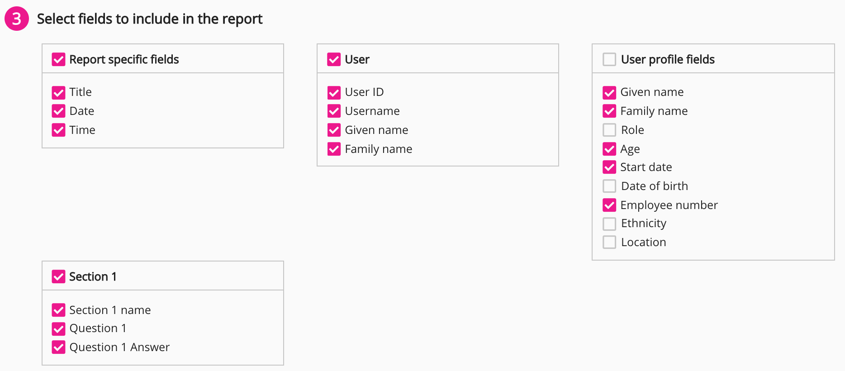This screenshot has height=371, width=845.
Task: Enable the Role checkbox
Action: [609, 130]
